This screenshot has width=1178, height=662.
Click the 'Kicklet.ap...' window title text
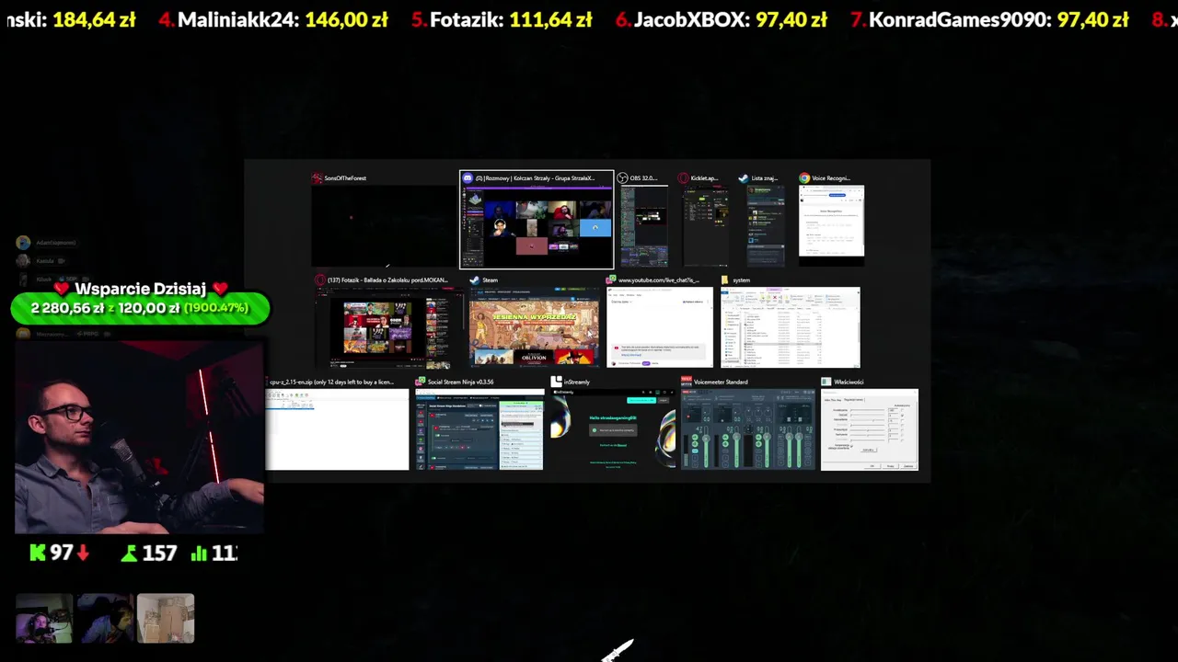pyautogui.click(x=704, y=178)
